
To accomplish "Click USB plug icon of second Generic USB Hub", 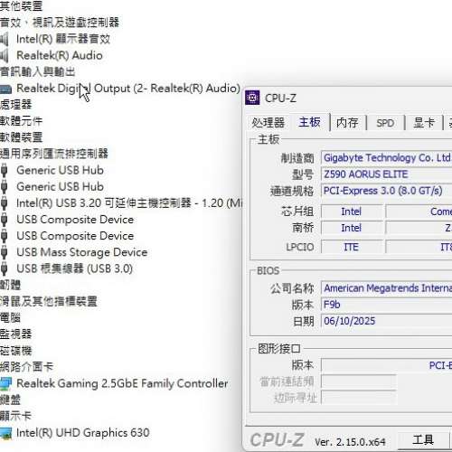I will pos(5,186).
